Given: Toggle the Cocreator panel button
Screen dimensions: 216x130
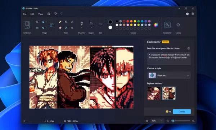Looking at the screenshot, I should point(167,25).
